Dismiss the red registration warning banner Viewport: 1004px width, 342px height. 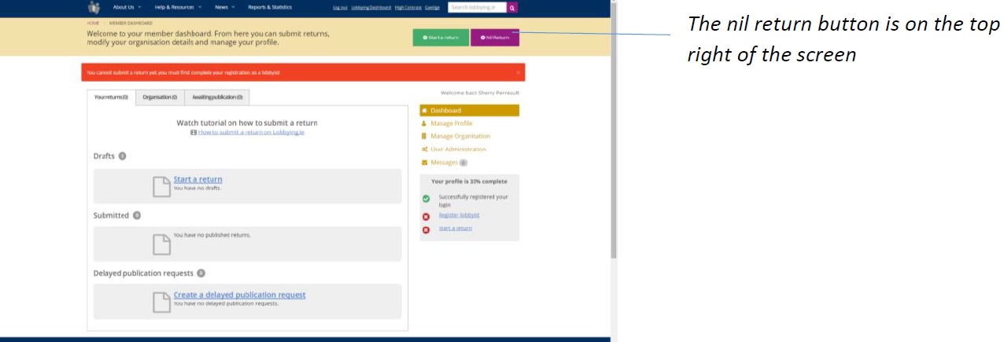518,72
